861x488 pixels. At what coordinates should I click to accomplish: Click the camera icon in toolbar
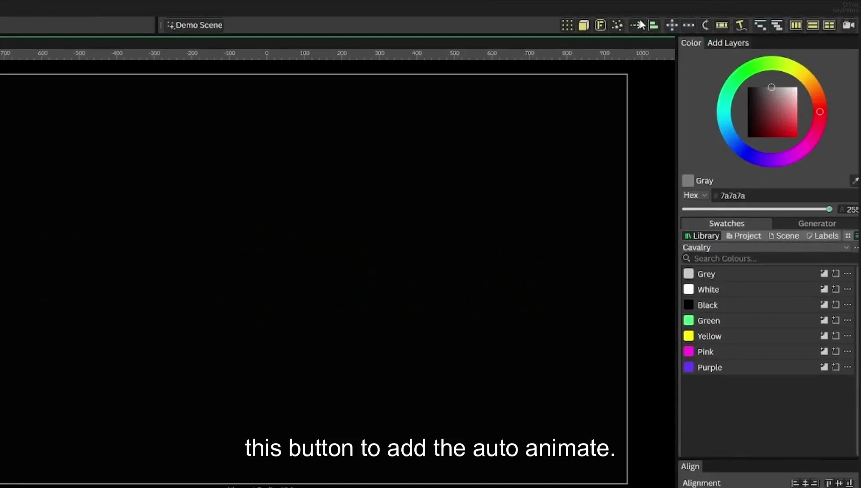848,25
